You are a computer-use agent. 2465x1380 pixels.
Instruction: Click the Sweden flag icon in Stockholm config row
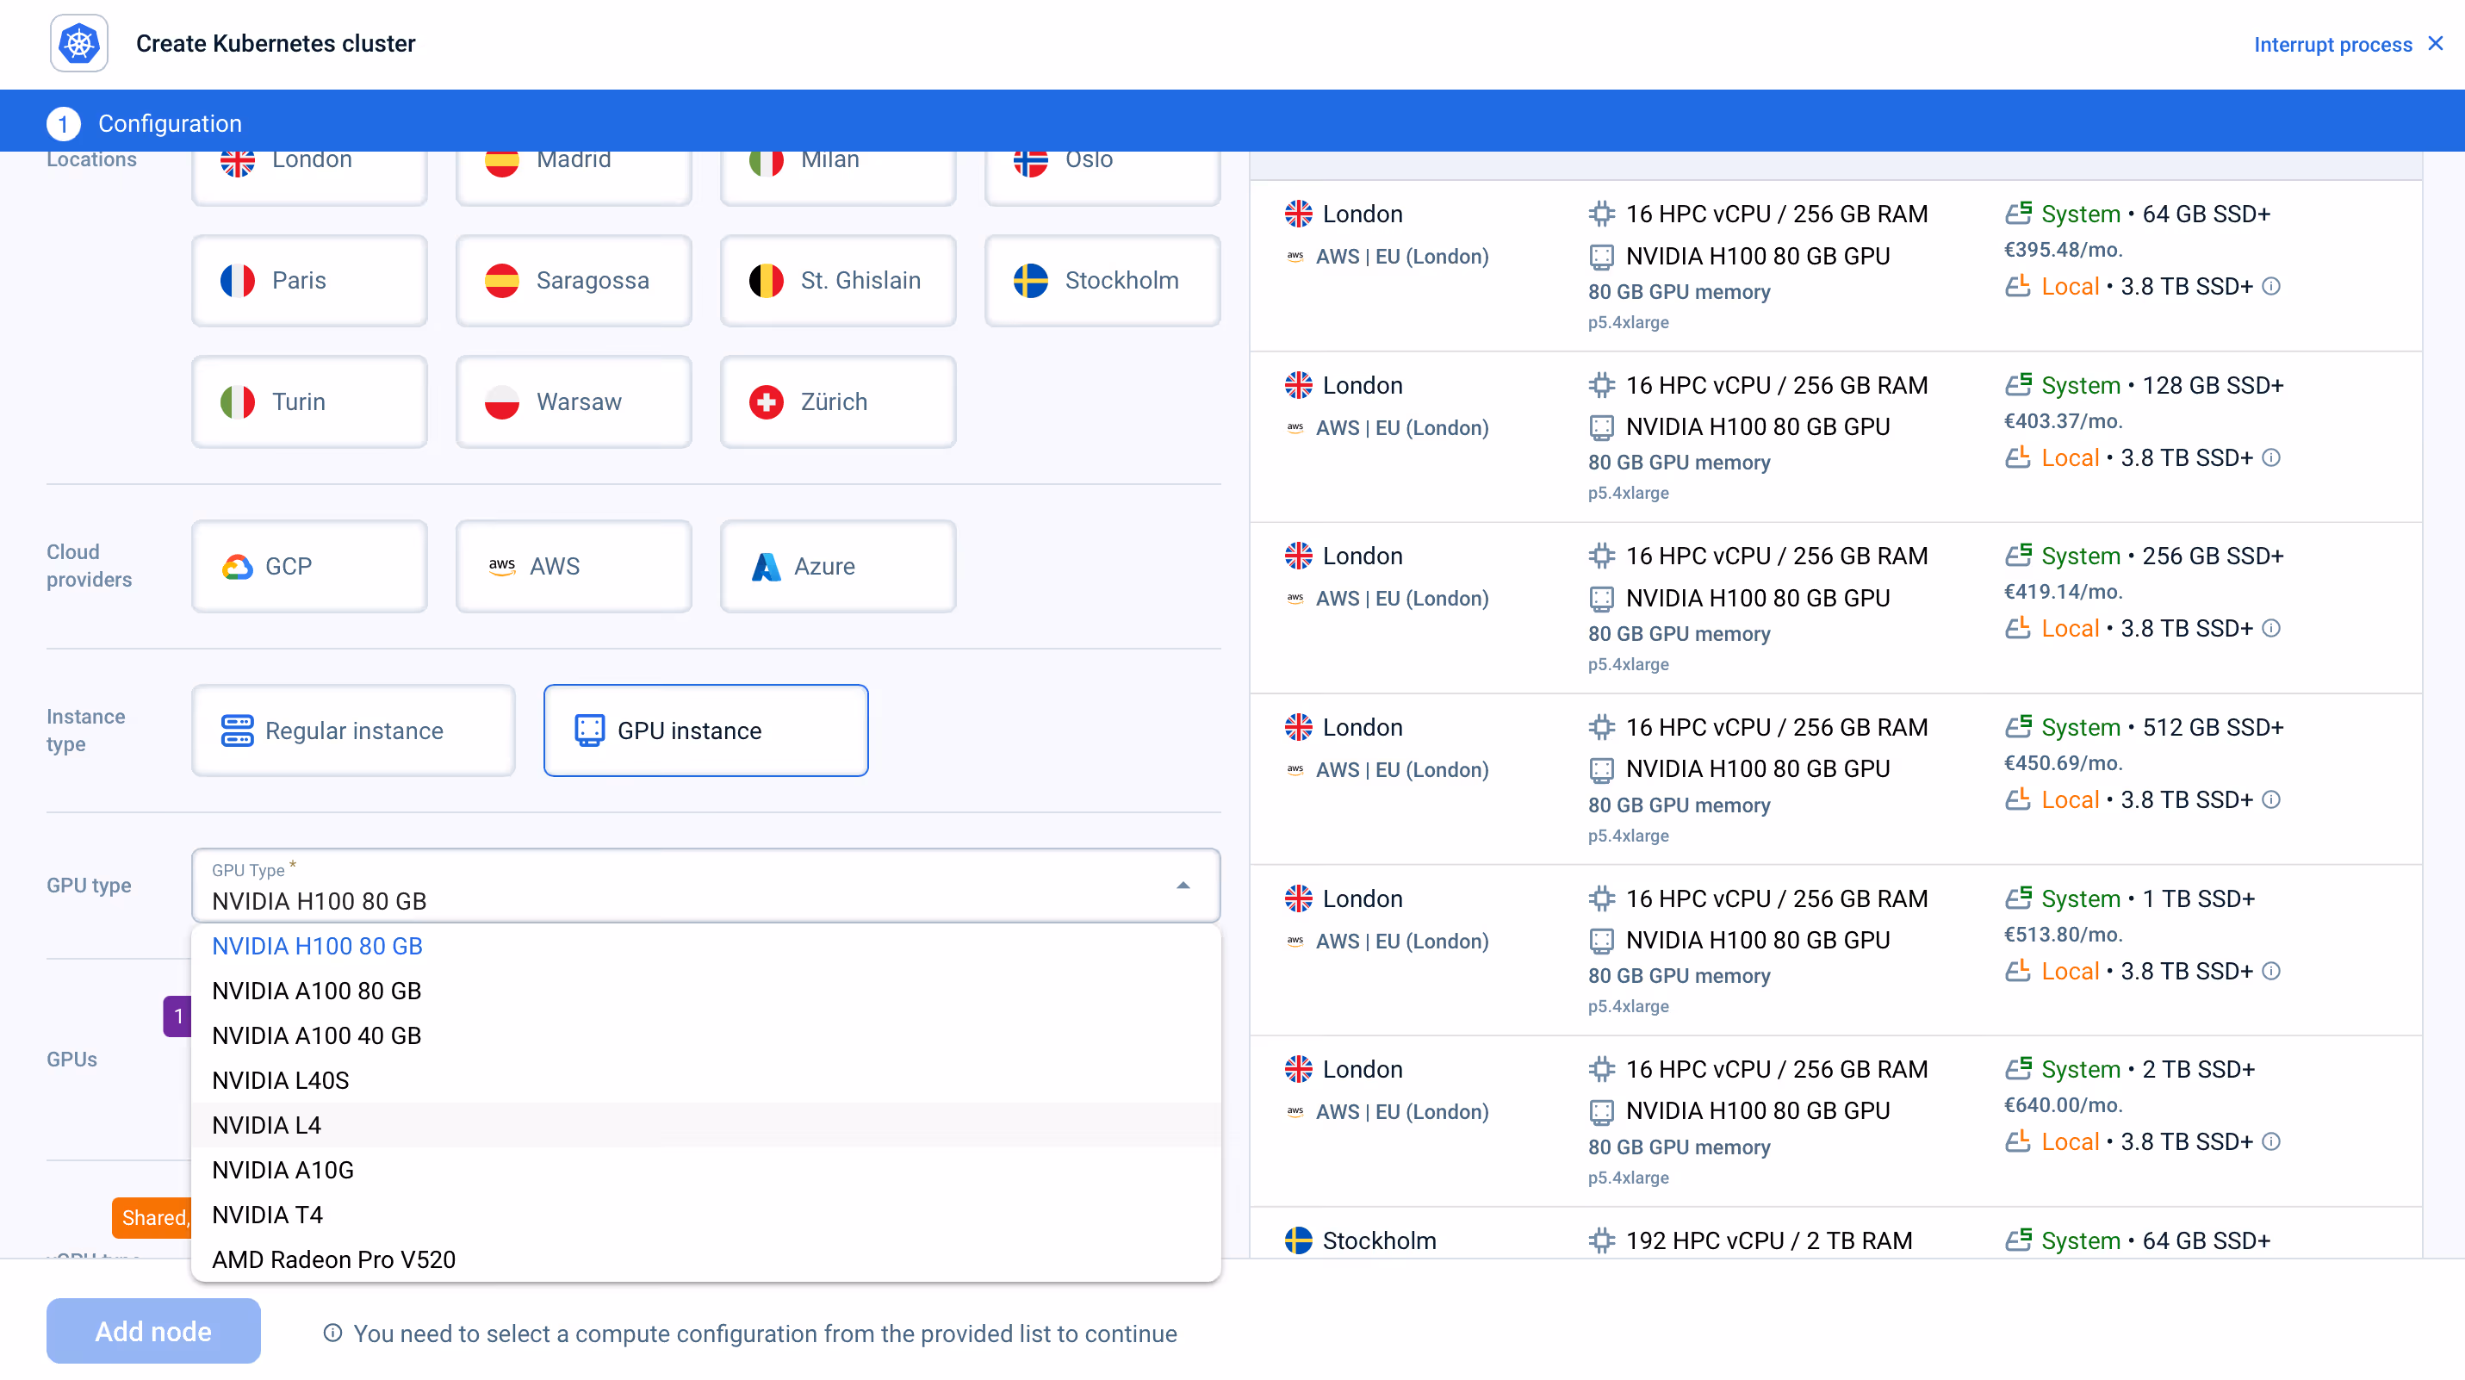pos(1298,1240)
